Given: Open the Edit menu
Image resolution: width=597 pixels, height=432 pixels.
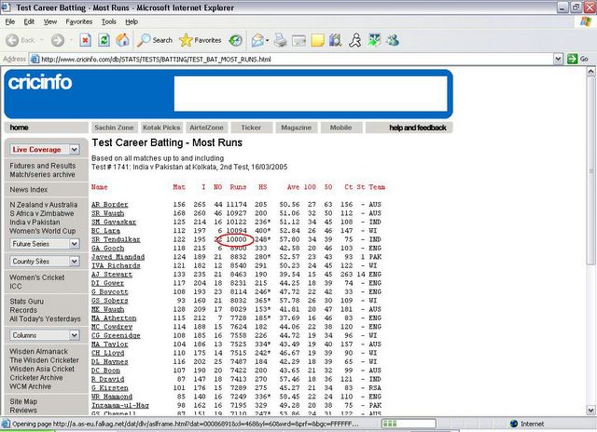Looking at the screenshot, I should (x=29, y=21).
